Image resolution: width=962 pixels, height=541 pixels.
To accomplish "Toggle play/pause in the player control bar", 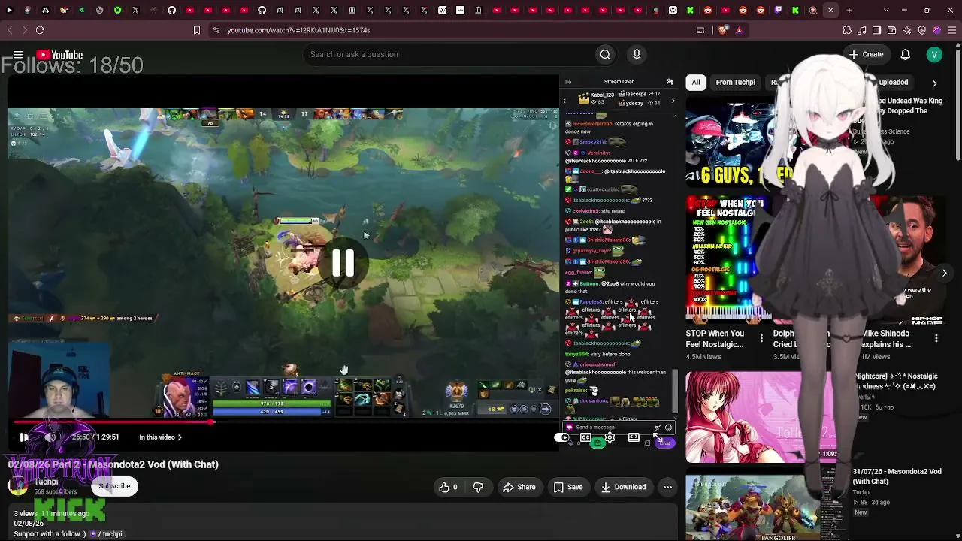I will (x=24, y=437).
